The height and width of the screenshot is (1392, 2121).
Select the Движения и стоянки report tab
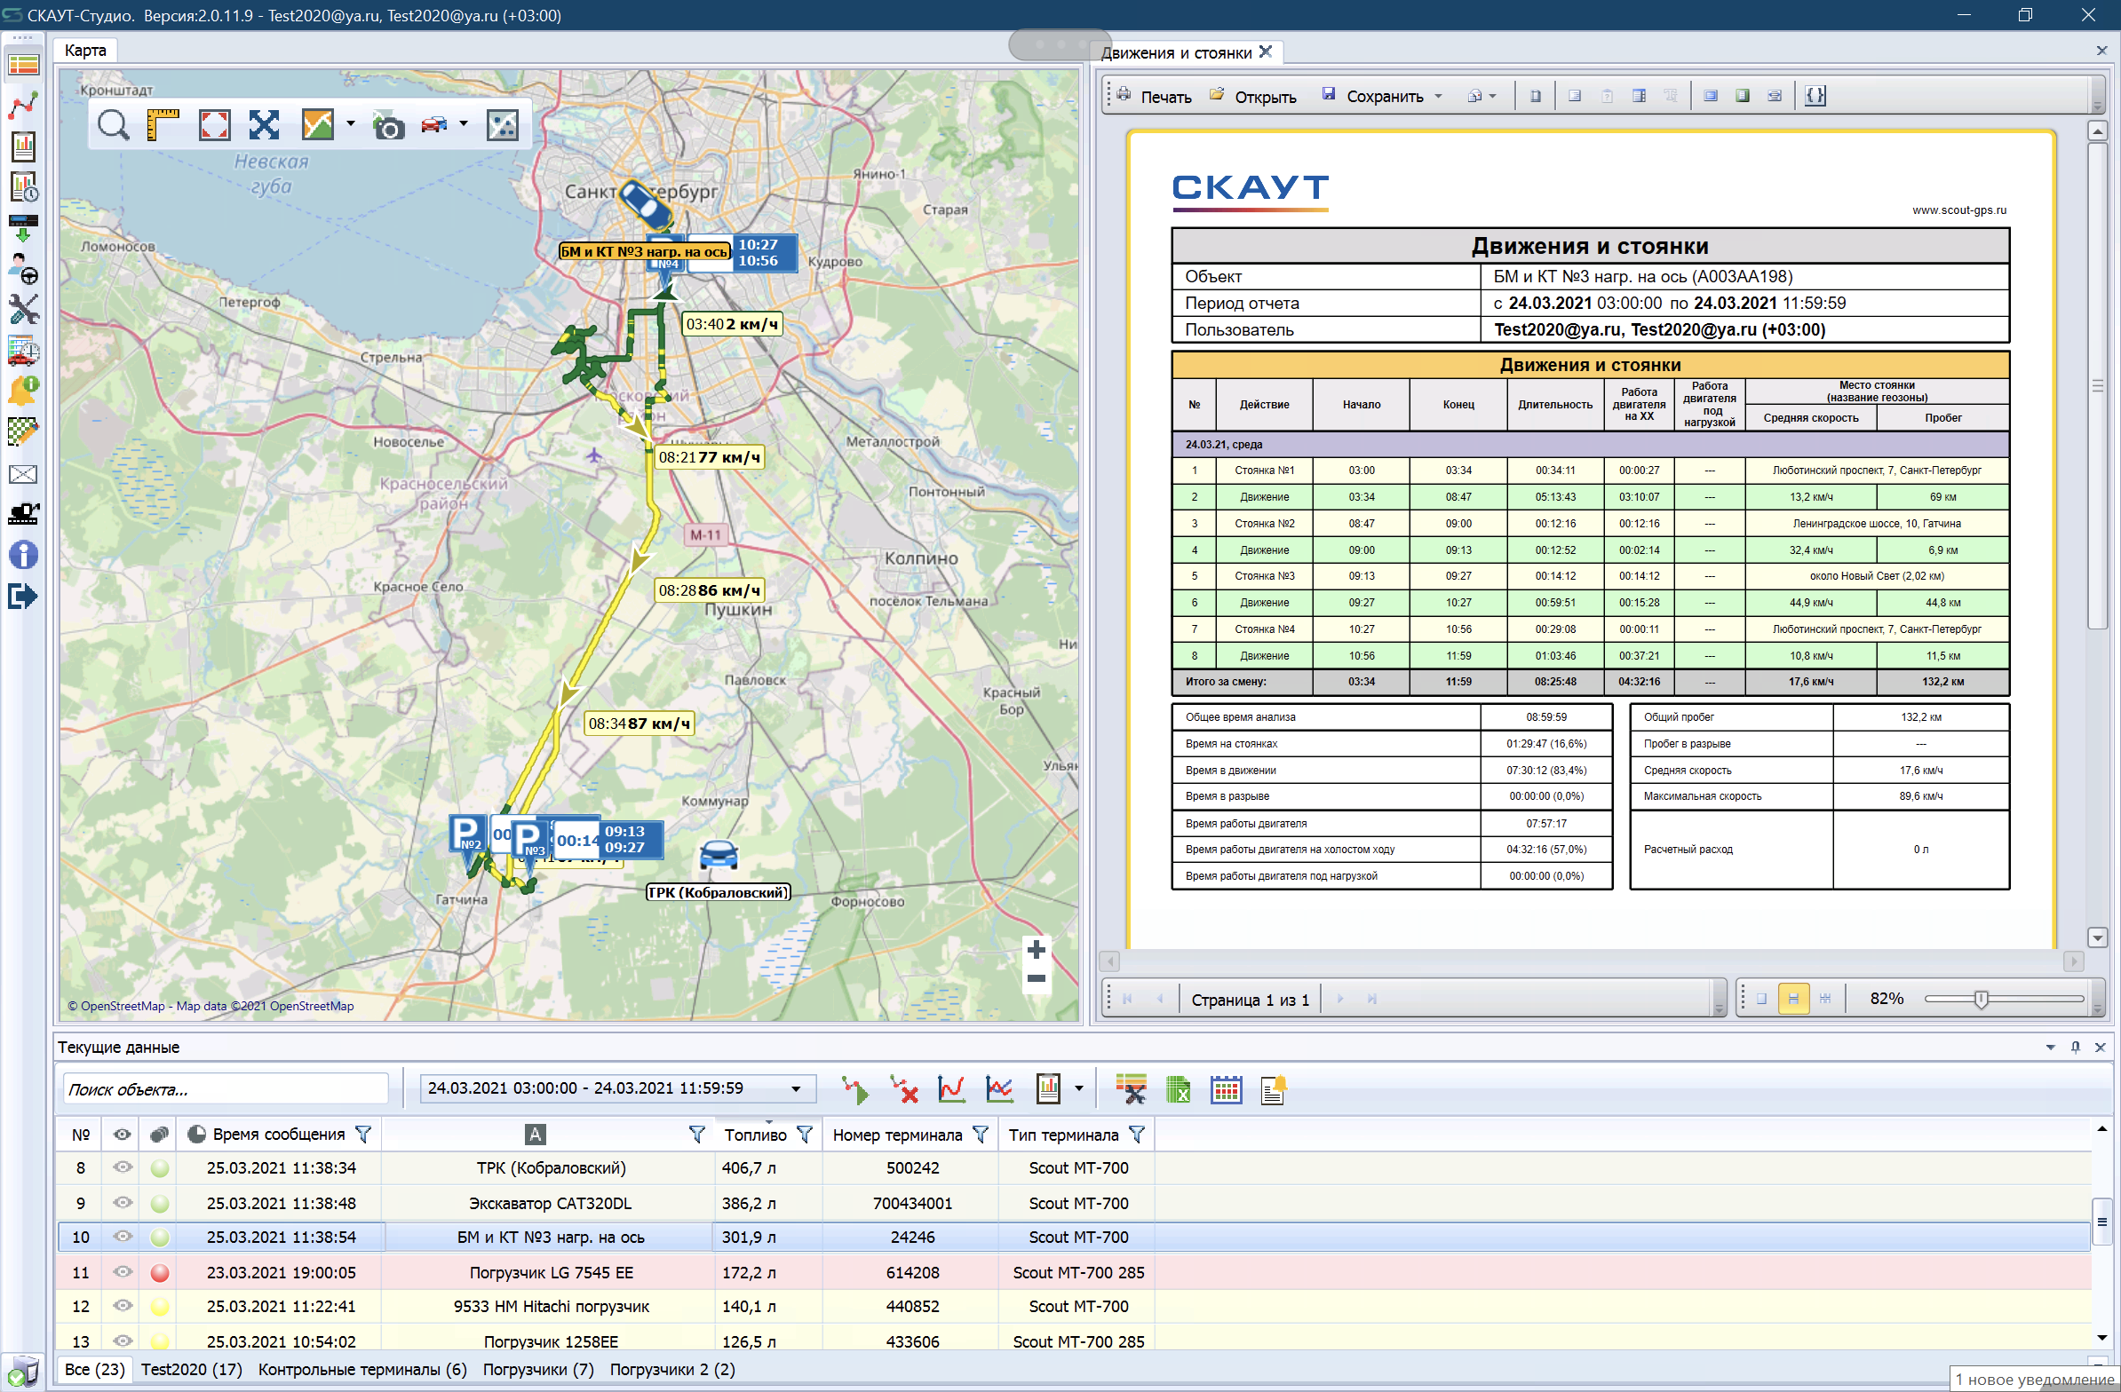tap(1176, 52)
